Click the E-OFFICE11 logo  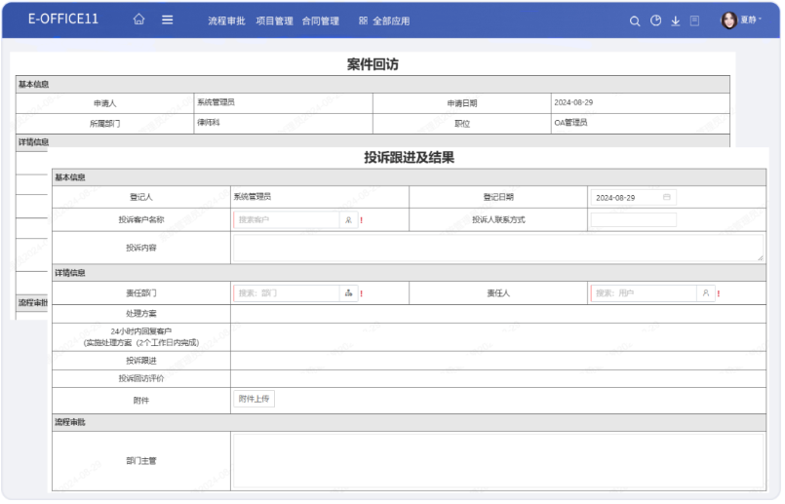tap(63, 19)
